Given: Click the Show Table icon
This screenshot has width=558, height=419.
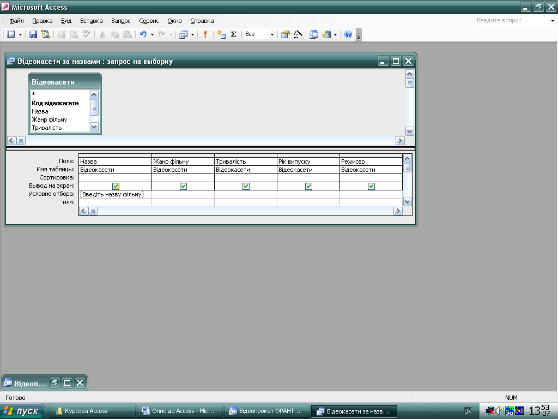Looking at the screenshot, I should (x=221, y=34).
